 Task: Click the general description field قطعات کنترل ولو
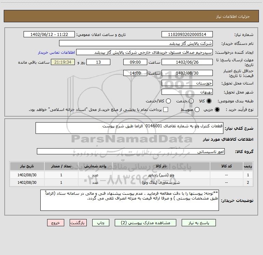pos(129,128)
